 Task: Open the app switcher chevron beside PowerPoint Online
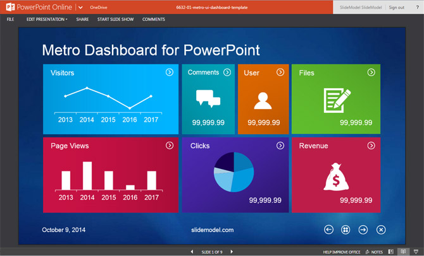pyautogui.click(x=80, y=8)
